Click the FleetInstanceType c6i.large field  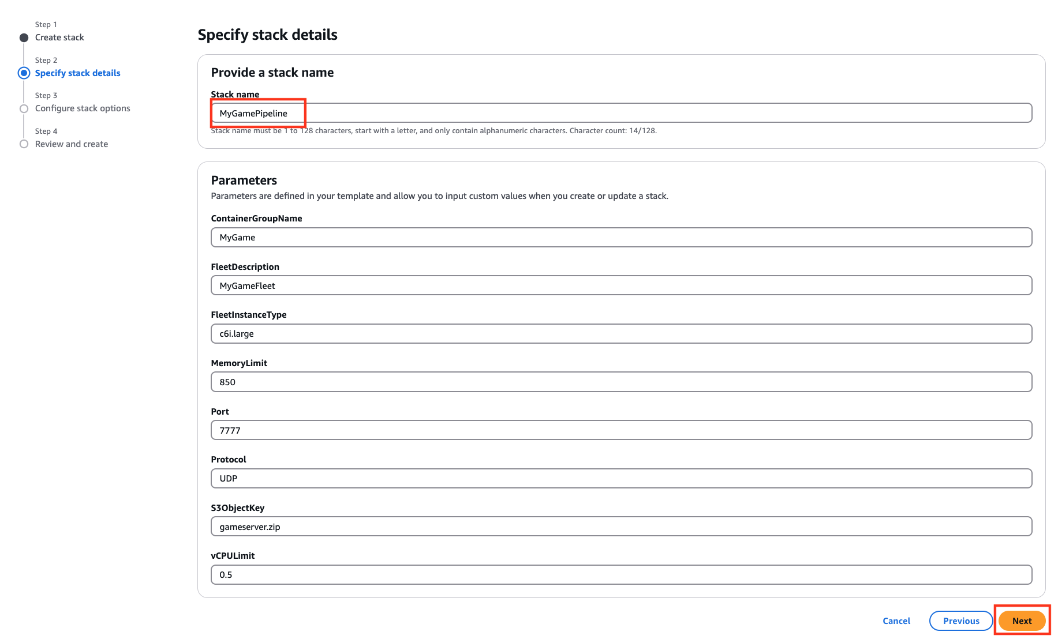[x=519, y=333]
